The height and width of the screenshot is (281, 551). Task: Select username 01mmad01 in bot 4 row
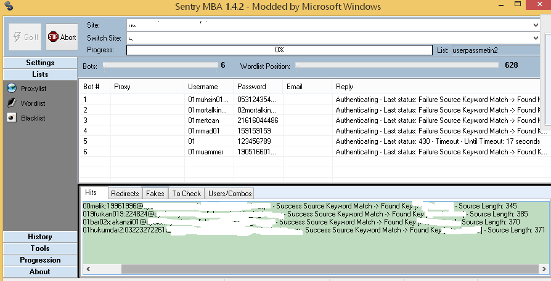coord(204,131)
